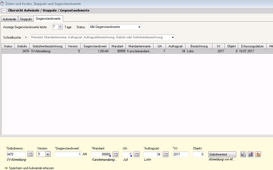Click the 3470 fee cell in the row

22,51
